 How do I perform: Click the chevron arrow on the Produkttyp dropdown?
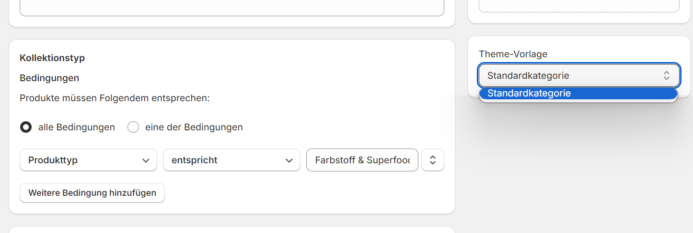point(146,160)
